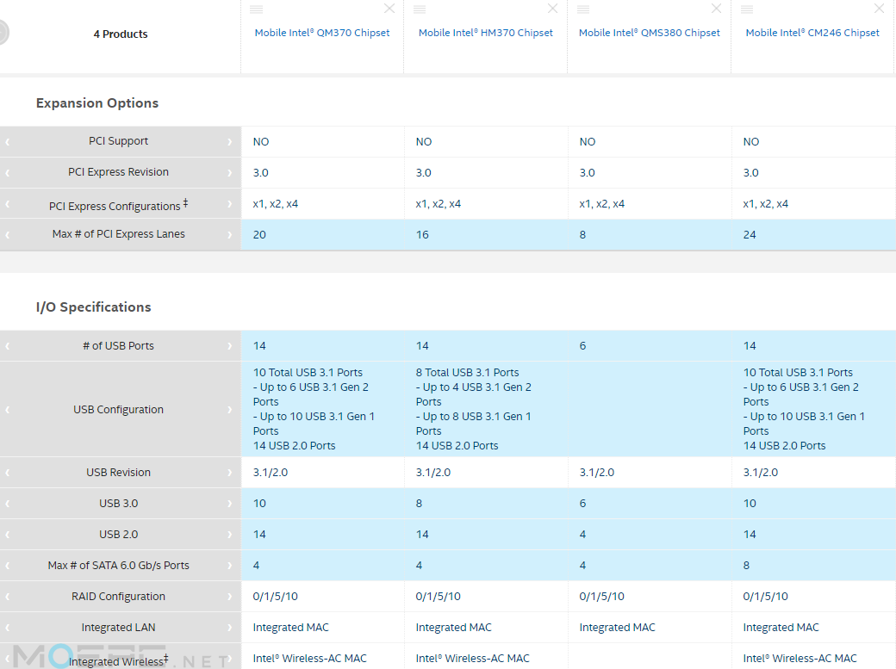896x669 pixels.
Task: Remove CM246 Chipset column with X icon
Action: [880, 9]
